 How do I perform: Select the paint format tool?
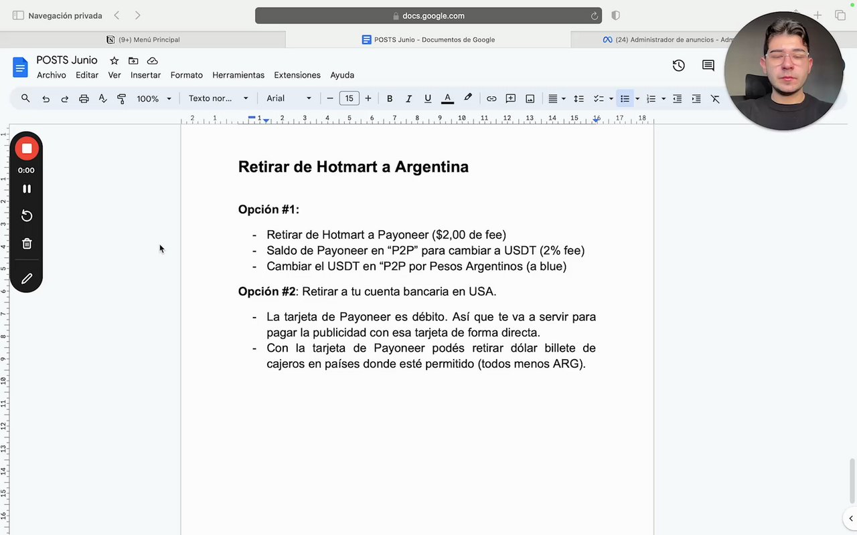[x=122, y=98]
